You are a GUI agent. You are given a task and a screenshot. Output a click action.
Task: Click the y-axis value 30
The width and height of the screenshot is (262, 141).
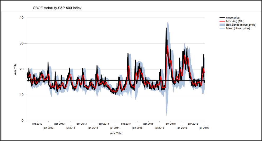point(22,43)
